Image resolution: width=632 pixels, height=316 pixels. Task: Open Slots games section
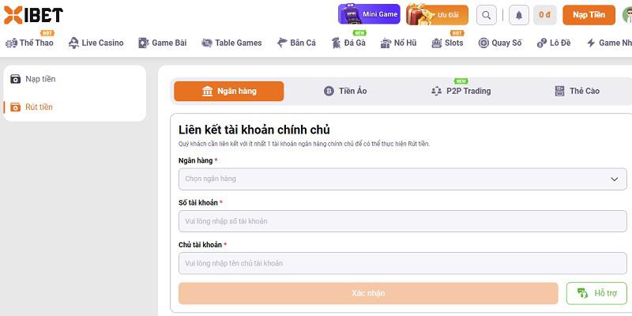(x=447, y=43)
